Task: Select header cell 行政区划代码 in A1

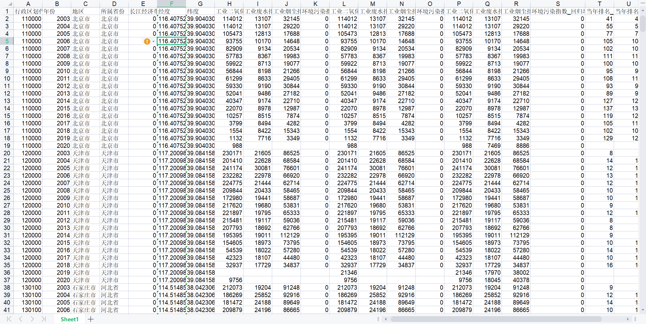Action: 28,11
